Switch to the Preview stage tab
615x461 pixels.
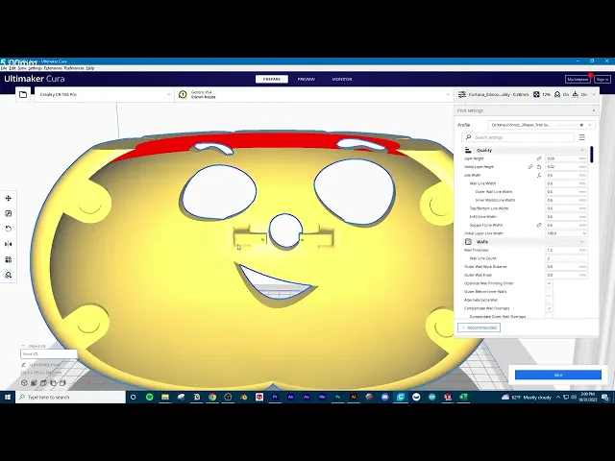point(307,79)
